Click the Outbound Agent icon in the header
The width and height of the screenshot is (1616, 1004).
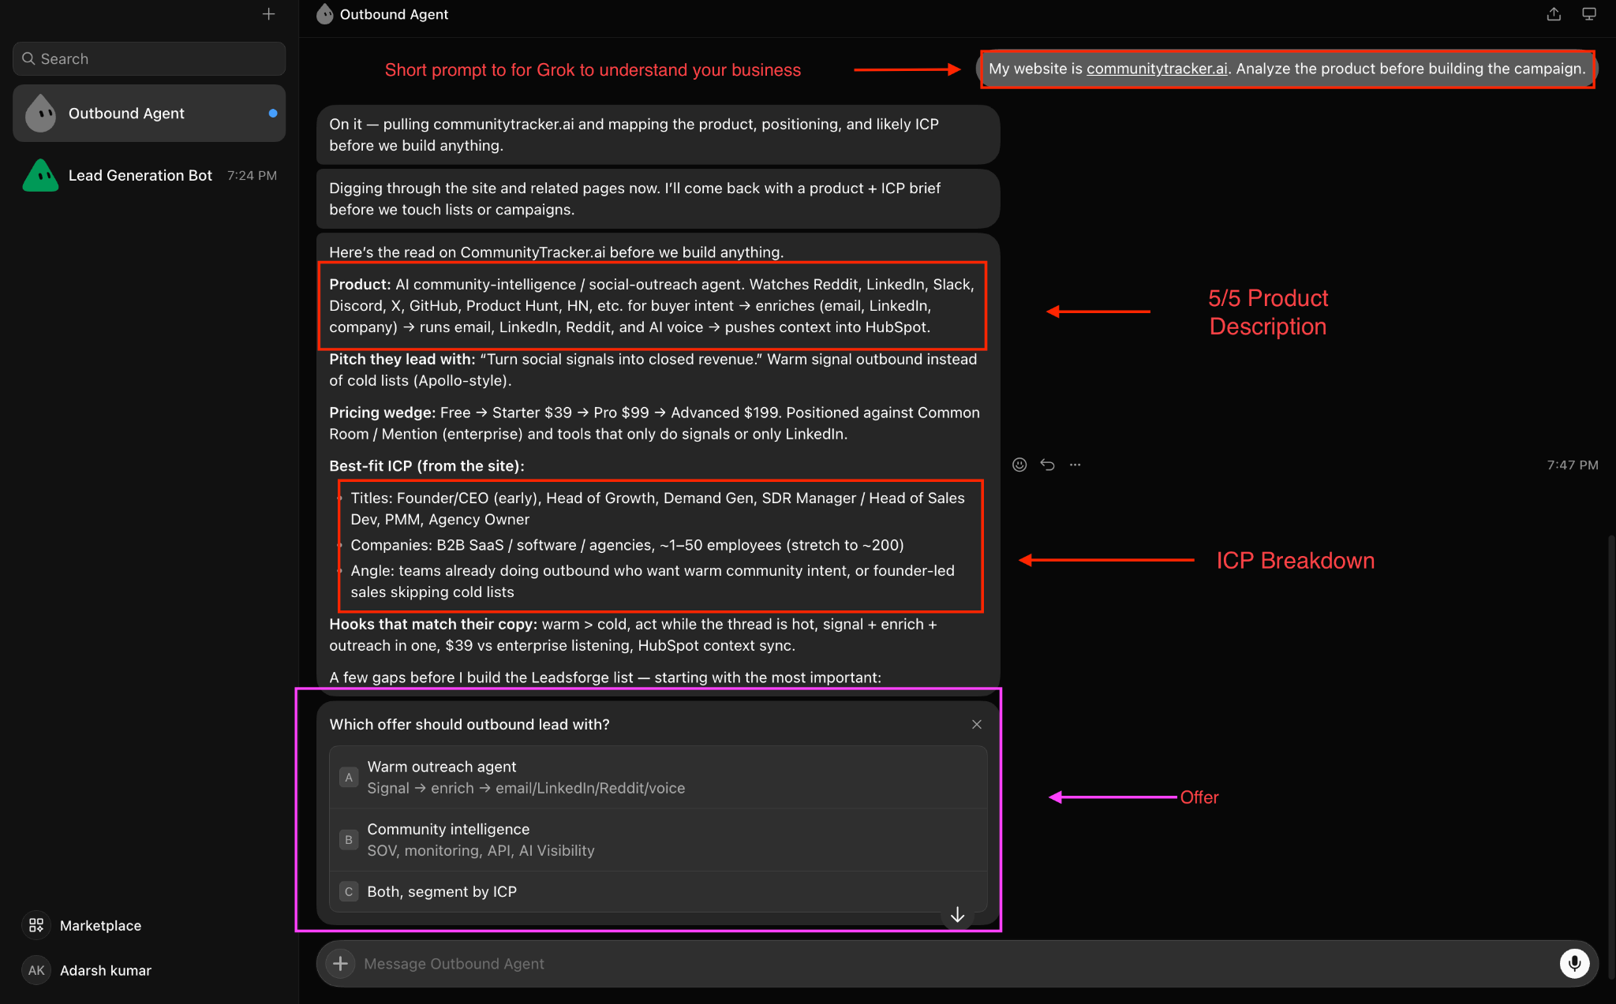tap(324, 13)
